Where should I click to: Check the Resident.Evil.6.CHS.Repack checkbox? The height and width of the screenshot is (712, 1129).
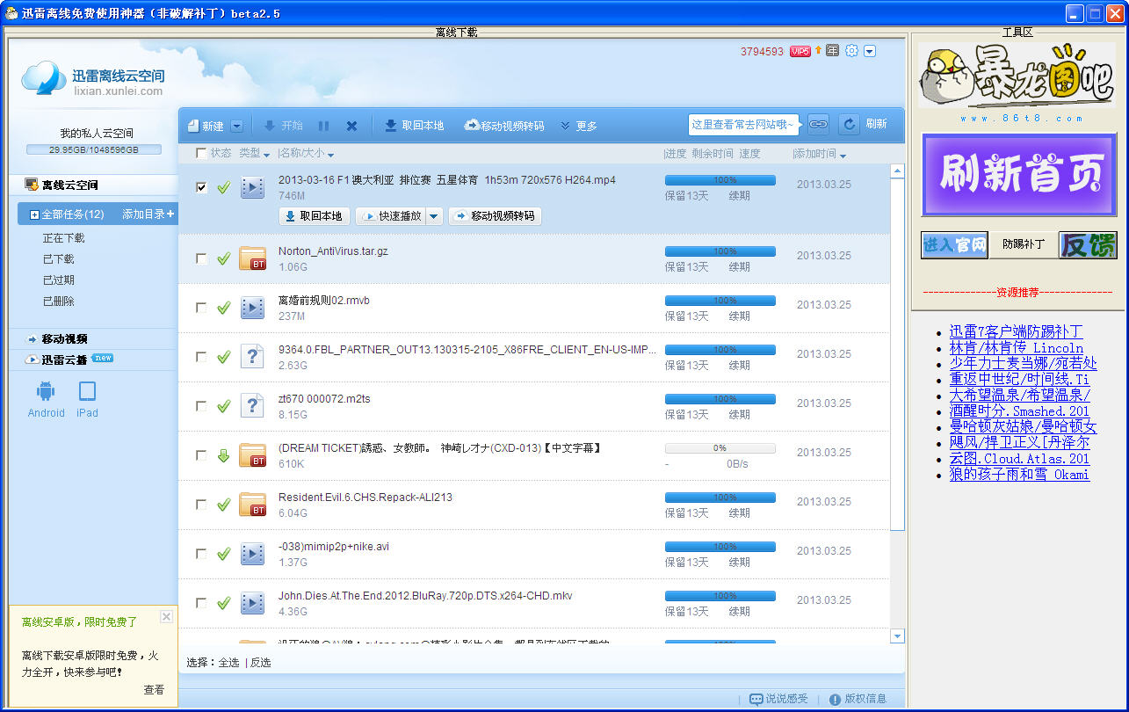point(201,505)
